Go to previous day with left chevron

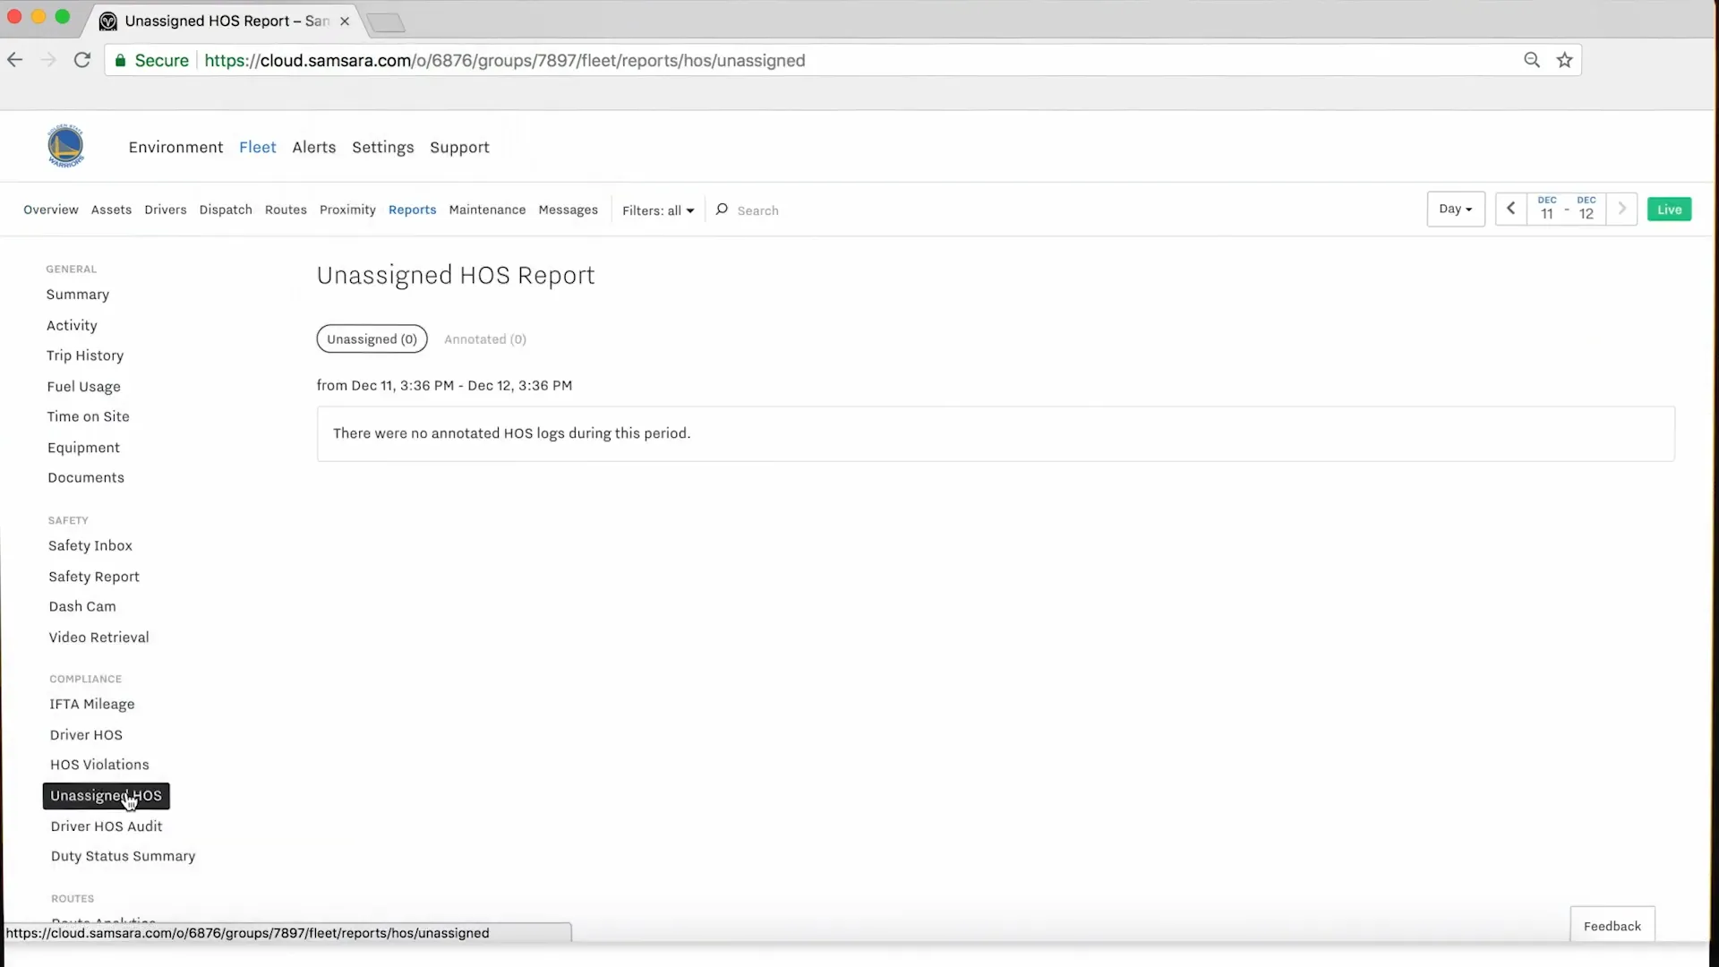[x=1510, y=209]
